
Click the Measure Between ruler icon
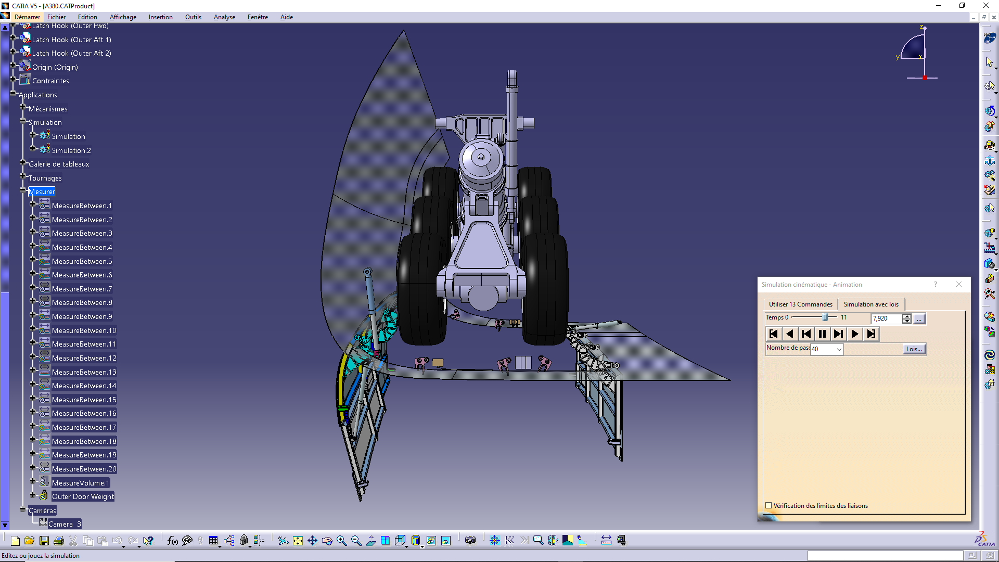[x=606, y=541]
